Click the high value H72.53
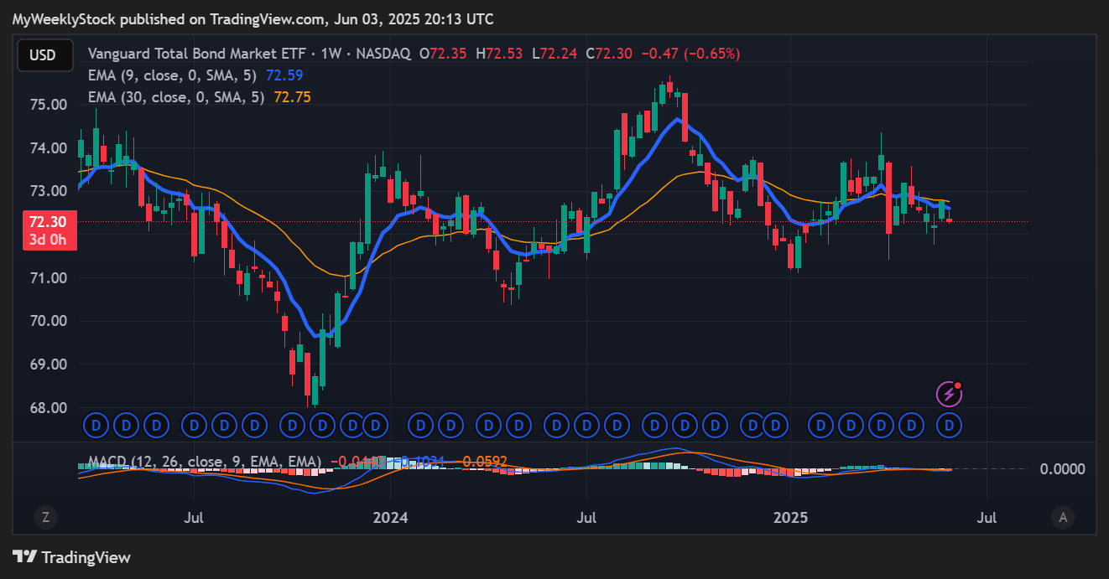 [x=499, y=54]
